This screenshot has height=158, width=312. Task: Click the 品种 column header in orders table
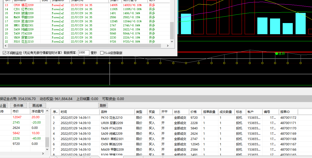pos(117,112)
